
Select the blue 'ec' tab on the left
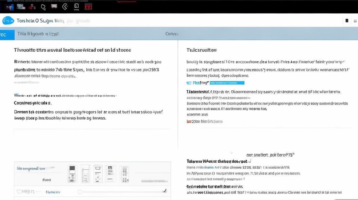pyautogui.click(x=7, y=34)
